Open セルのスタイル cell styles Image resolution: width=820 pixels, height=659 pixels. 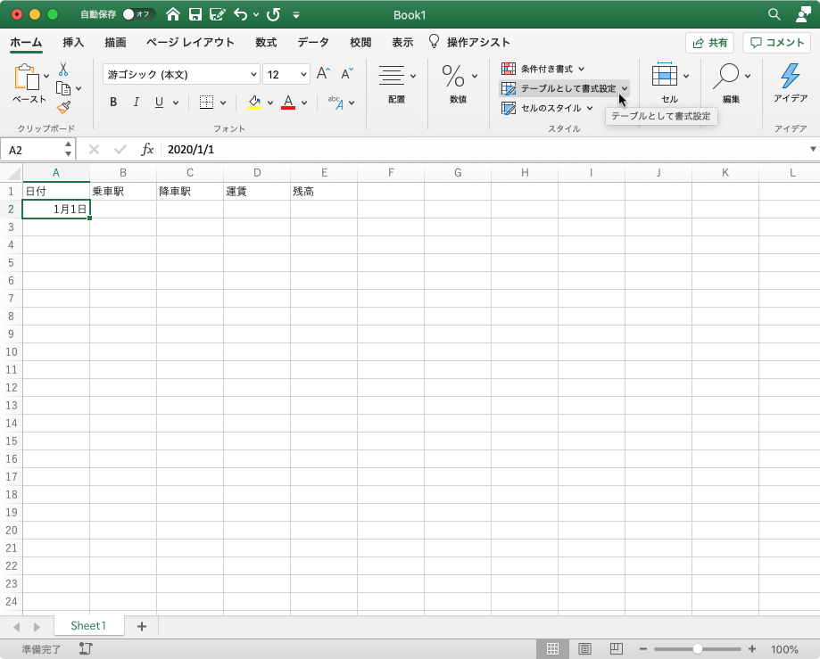click(x=547, y=108)
